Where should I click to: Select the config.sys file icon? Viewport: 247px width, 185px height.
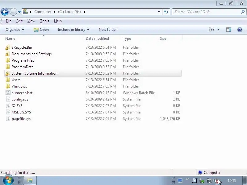[8, 99]
